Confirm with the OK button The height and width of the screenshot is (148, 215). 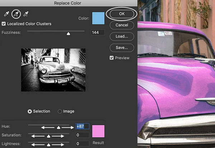coord(122,14)
